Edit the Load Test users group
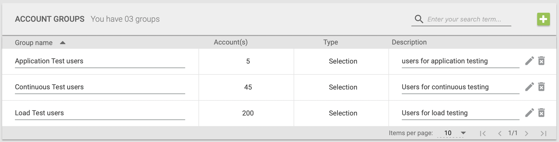The width and height of the screenshot is (559, 142). [529, 113]
